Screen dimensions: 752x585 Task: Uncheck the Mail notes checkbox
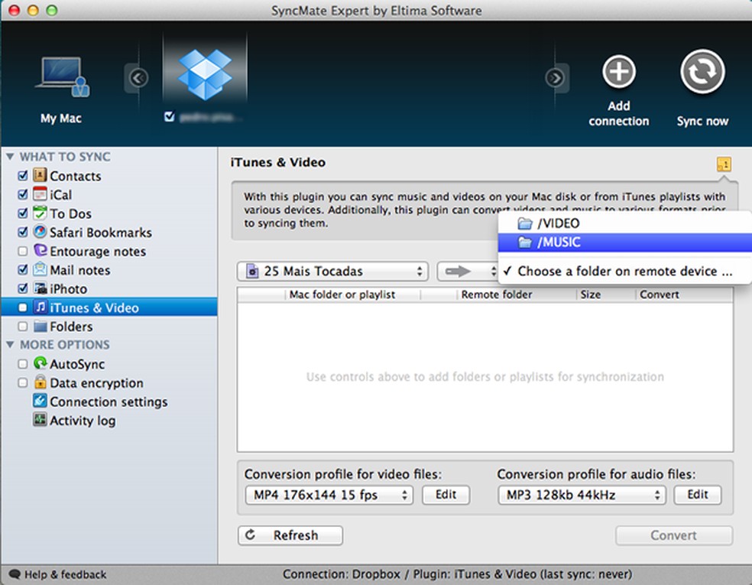pyautogui.click(x=22, y=270)
